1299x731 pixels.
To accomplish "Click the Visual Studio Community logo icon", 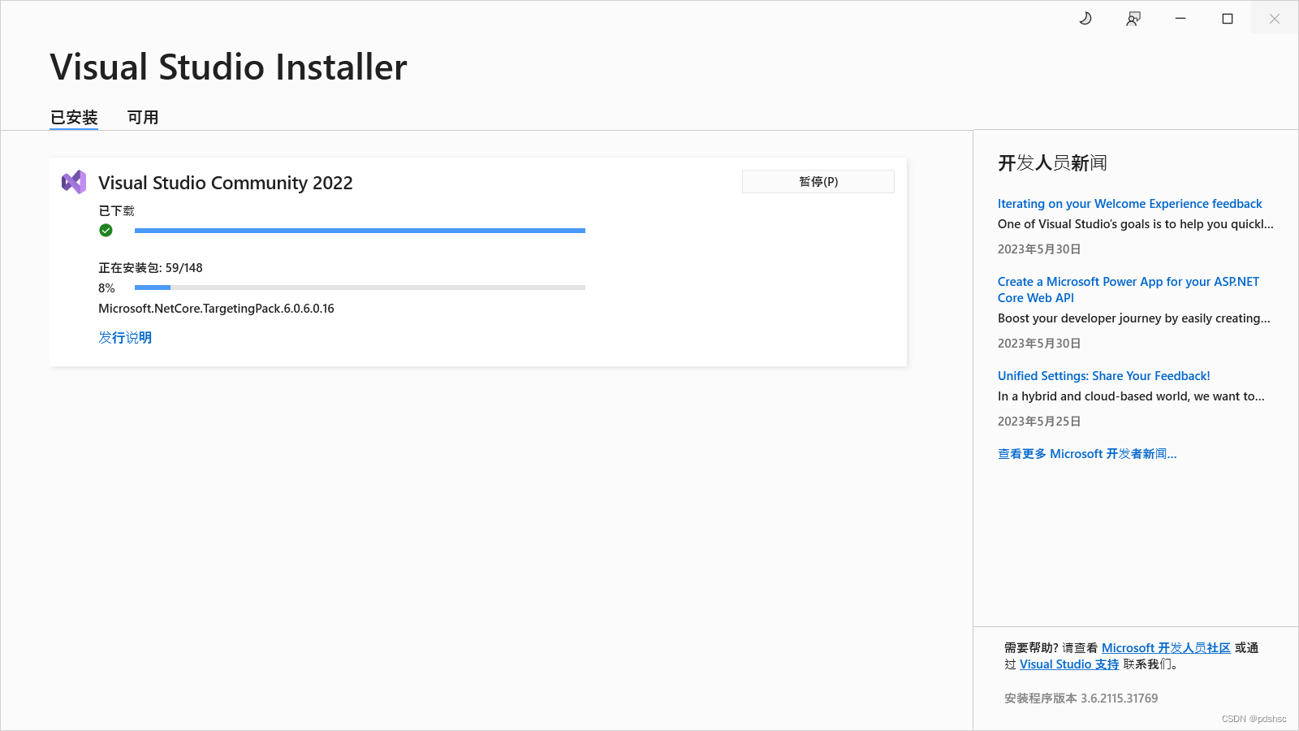I will [x=74, y=182].
